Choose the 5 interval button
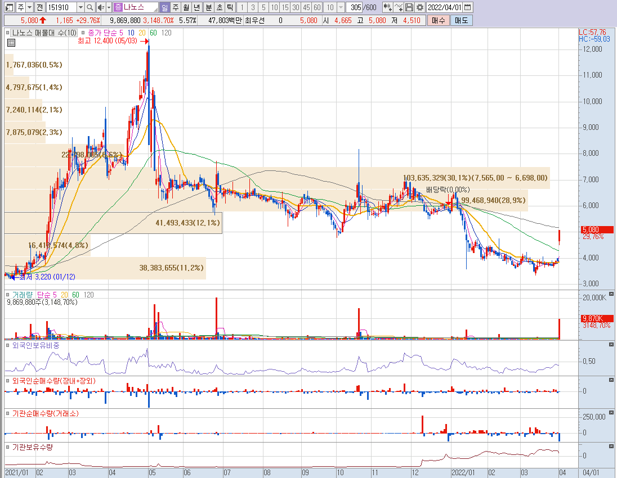The height and width of the screenshot is (478, 617). coord(263,7)
